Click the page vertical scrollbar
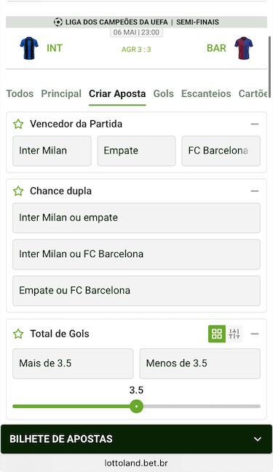 (x=269, y=67)
